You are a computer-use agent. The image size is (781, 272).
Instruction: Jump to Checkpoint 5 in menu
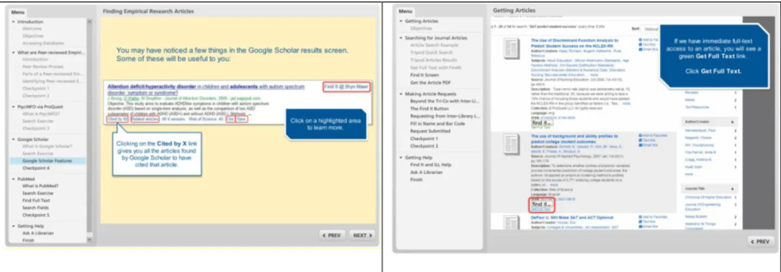click(x=36, y=215)
